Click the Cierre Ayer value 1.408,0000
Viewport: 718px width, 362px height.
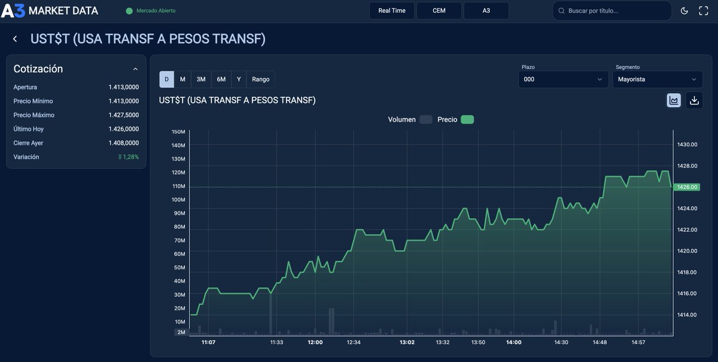(x=124, y=143)
